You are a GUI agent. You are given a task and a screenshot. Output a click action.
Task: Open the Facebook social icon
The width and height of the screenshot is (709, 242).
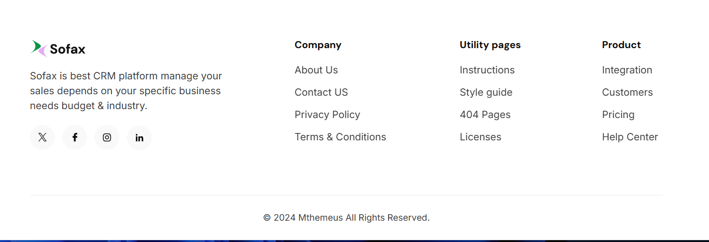[75, 137]
